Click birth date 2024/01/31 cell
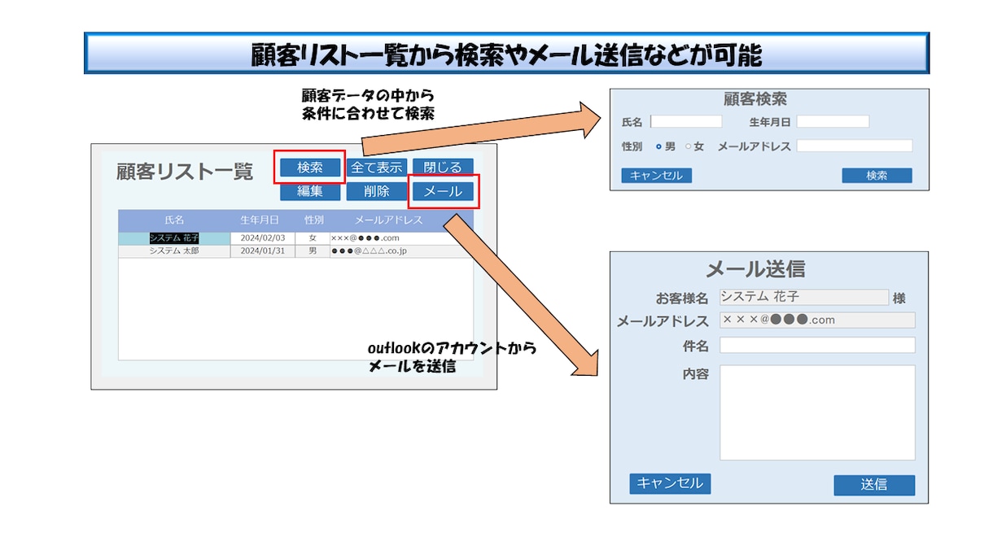Viewport: 993px width, 558px height. [263, 251]
